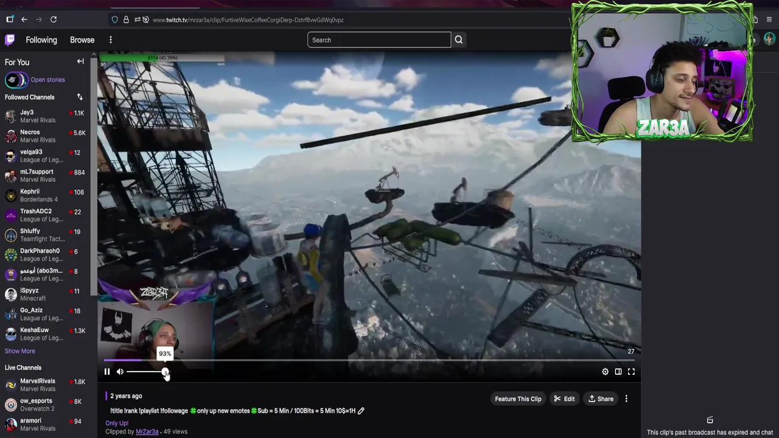Open the Twitch home logo
This screenshot has height=438, width=779.
coord(10,40)
